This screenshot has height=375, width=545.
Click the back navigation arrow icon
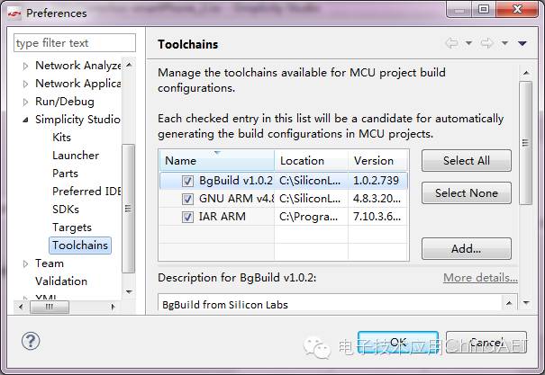(x=451, y=43)
